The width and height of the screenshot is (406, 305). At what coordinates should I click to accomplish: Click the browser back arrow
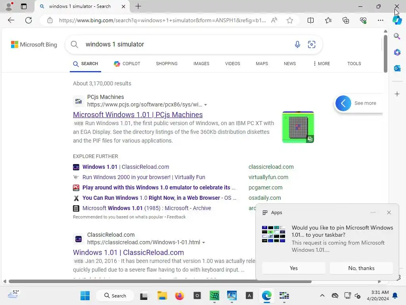point(11,20)
